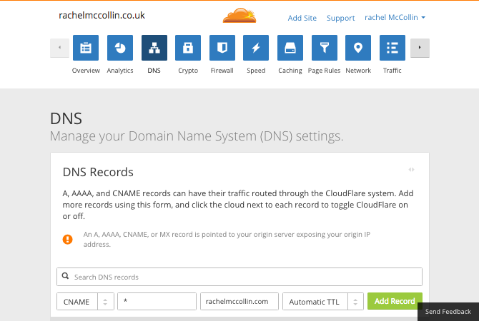Click the Search DNS records field

click(x=239, y=277)
